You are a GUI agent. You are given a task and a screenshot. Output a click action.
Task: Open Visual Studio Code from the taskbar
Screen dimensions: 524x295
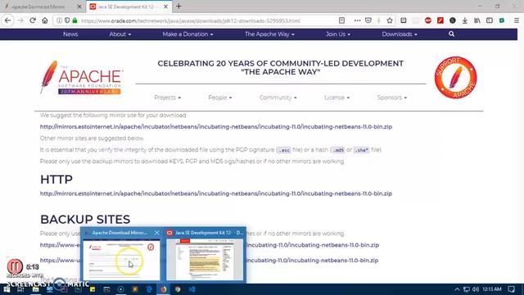click(x=192, y=289)
